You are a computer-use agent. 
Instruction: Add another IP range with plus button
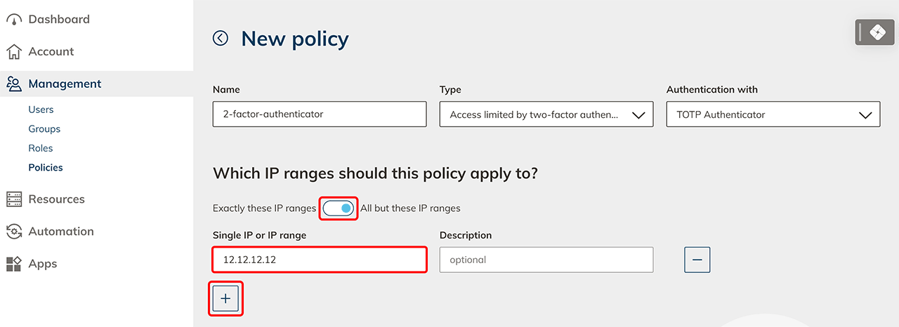coord(225,298)
